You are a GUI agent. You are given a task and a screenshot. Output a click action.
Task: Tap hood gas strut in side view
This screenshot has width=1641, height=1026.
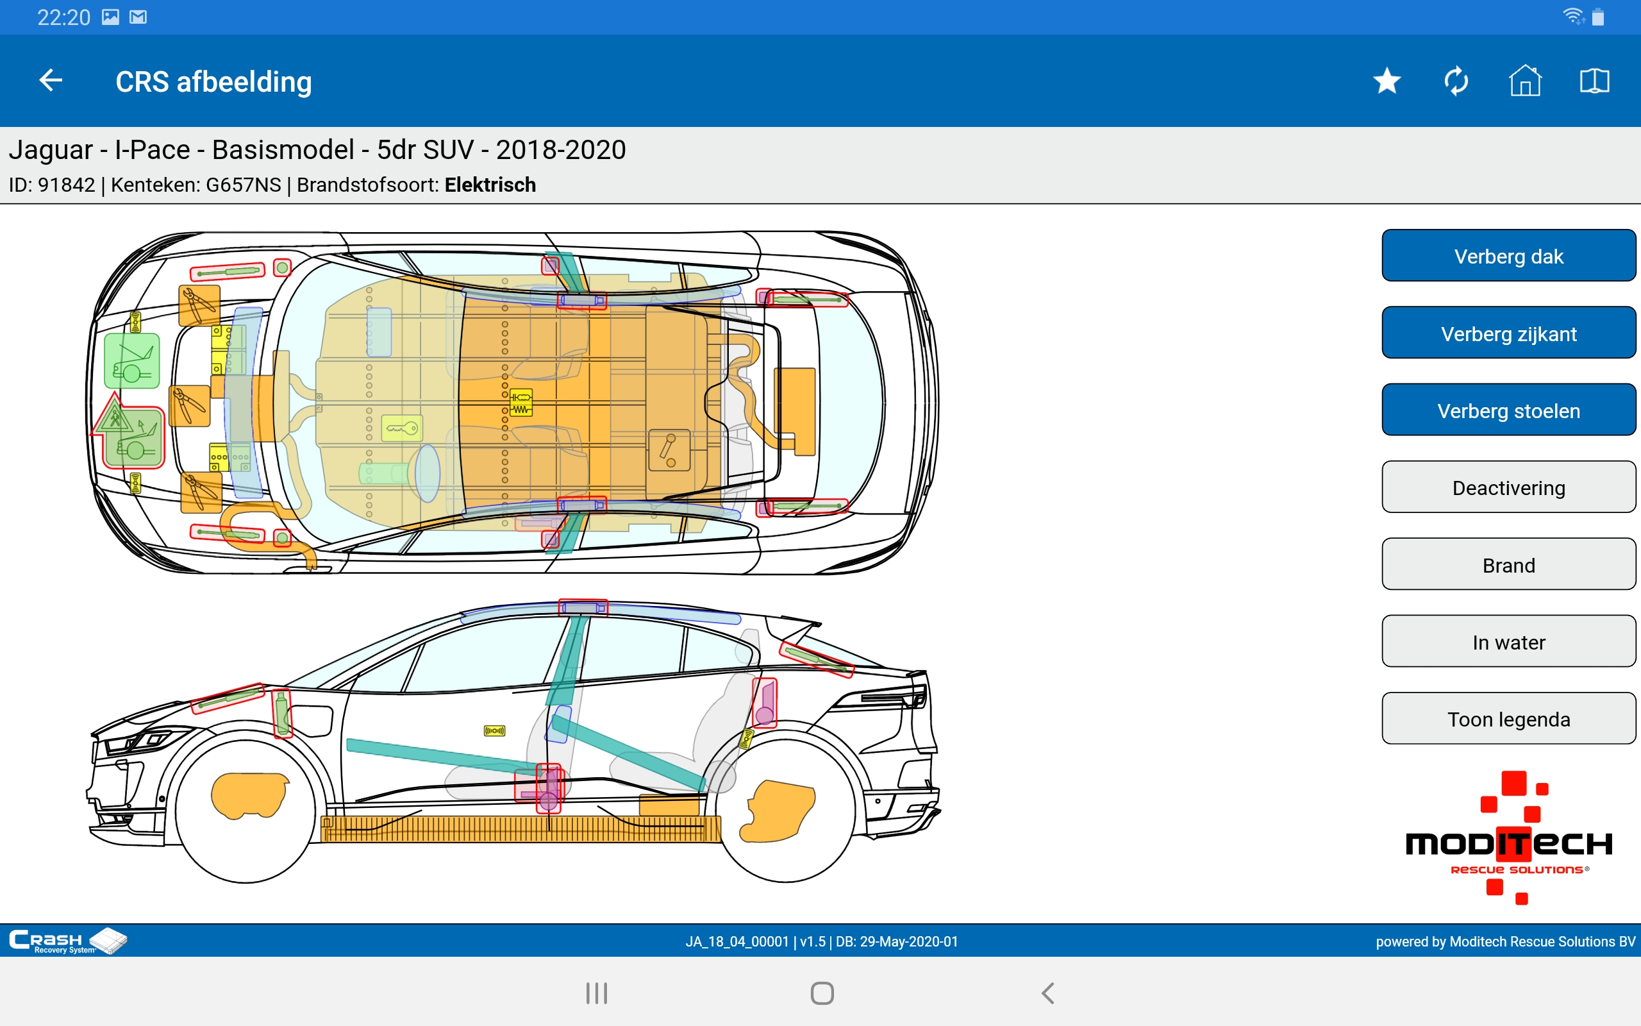pyautogui.click(x=228, y=698)
